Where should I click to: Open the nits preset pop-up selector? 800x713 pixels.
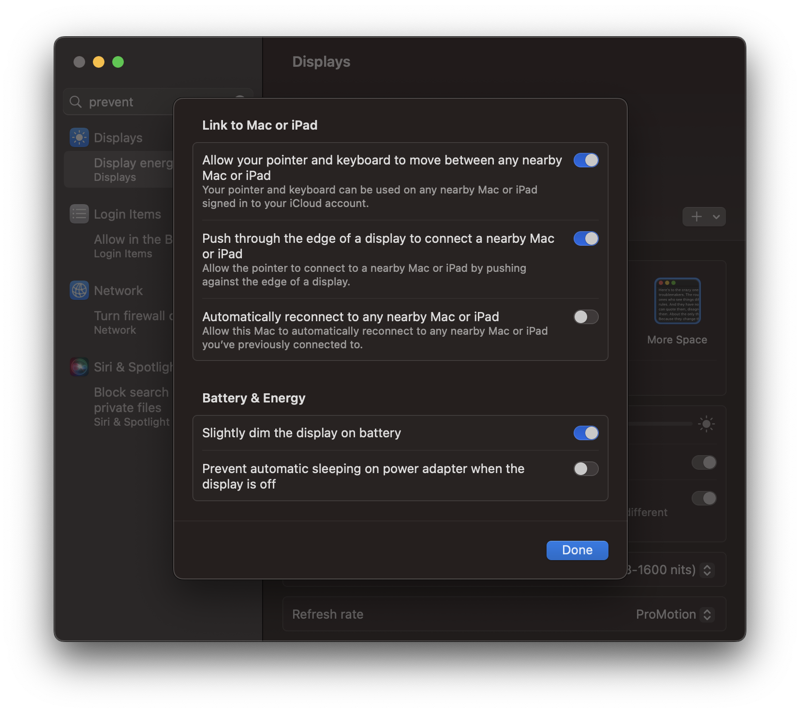(x=707, y=570)
